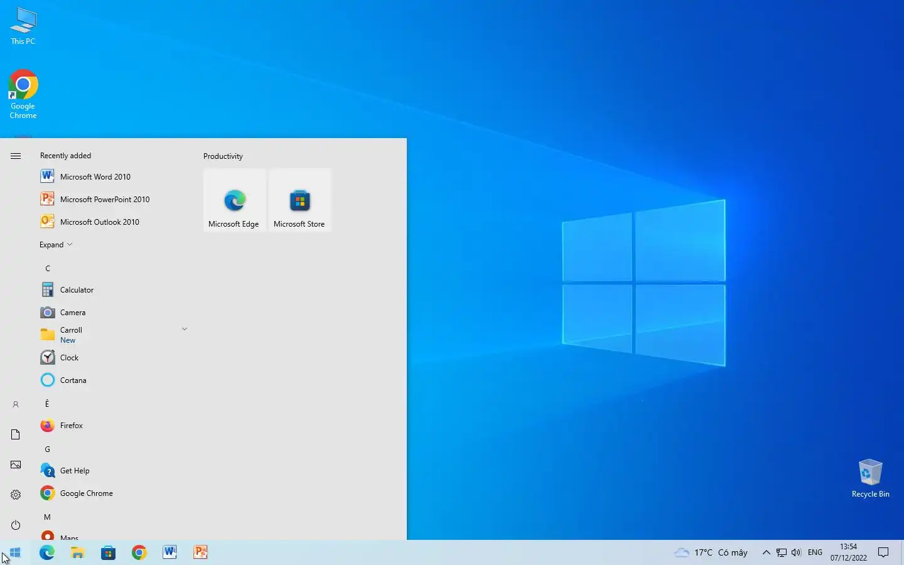Click the Start button on taskbar
Image resolution: width=904 pixels, height=565 pixels.
(x=15, y=552)
